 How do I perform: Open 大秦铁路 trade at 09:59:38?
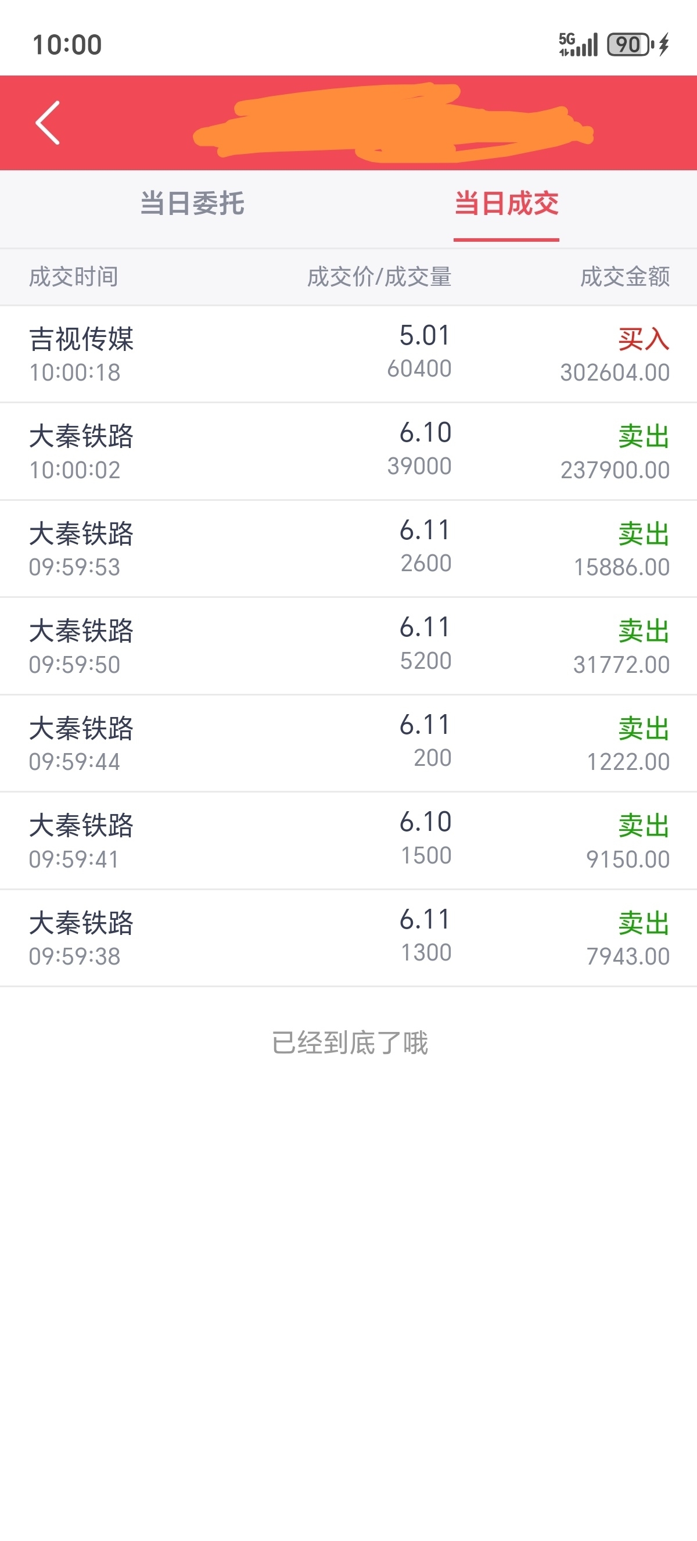348,938
